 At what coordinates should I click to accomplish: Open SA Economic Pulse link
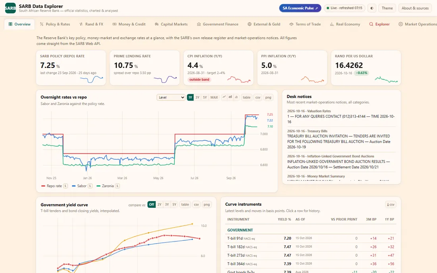(300, 8)
